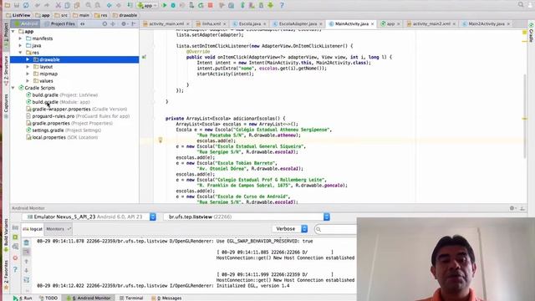Open the br.ufs.tep.listview process dropdown
This screenshot has width=535, height=301.
(327, 217)
